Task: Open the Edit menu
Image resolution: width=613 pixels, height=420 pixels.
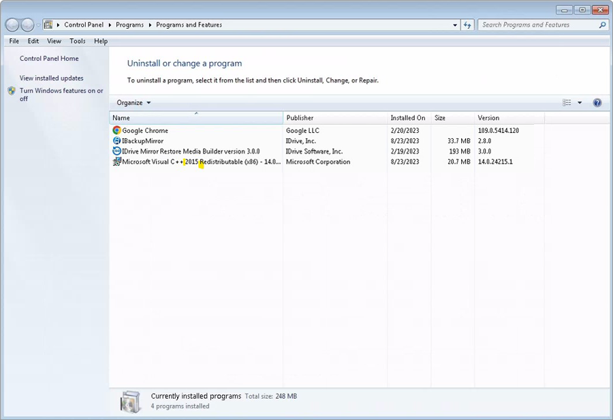Action: tap(33, 41)
